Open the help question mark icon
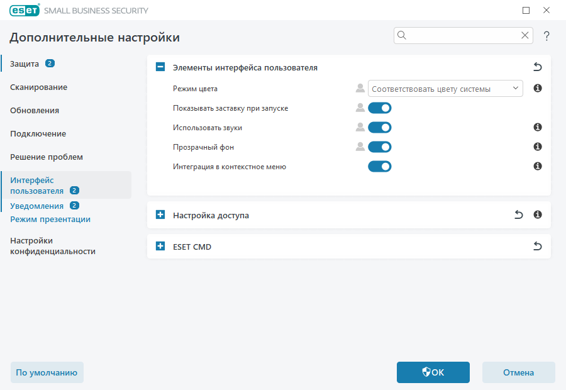This screenshot has height=390, width=566. (x=547, y=36)
